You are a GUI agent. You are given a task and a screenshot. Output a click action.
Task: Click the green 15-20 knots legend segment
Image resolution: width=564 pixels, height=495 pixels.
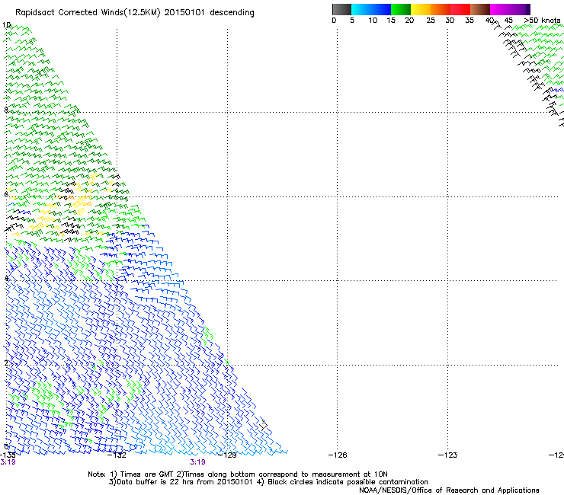tap(401, 9)
